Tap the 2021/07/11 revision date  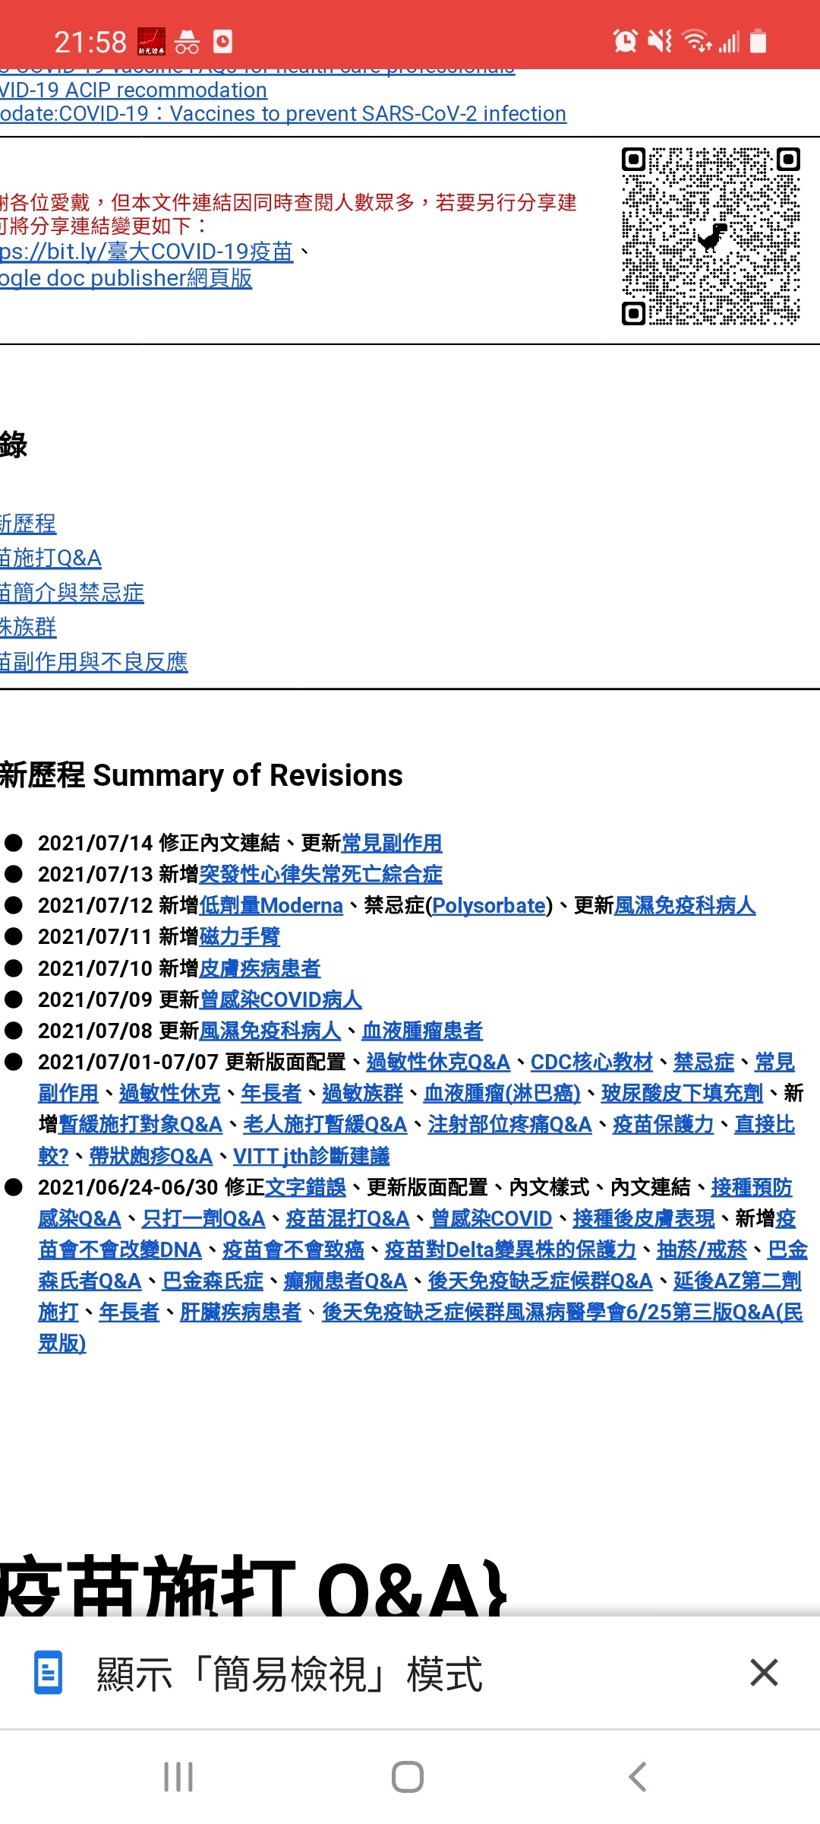[x=96, y=936]
